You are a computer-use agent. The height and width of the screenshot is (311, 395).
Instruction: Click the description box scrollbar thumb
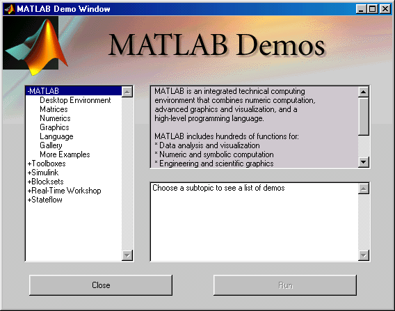[364, 116]
